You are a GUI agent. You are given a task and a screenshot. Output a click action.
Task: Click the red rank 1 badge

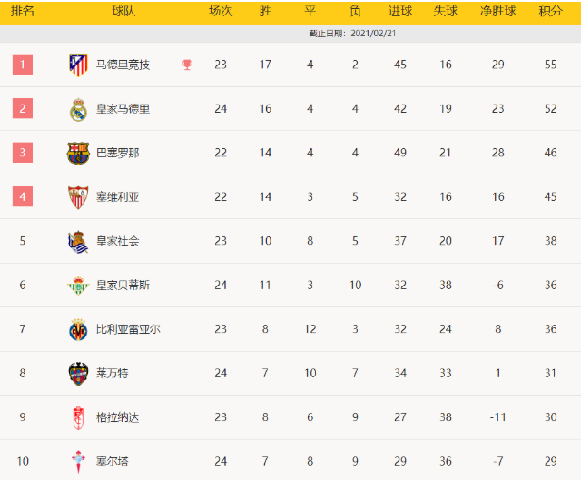[x=23, y=65]
